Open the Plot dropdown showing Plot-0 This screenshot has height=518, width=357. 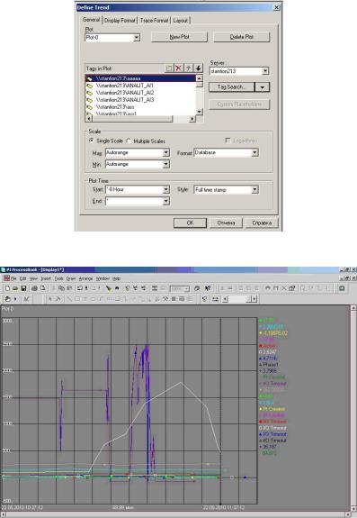tap(137, 38)
